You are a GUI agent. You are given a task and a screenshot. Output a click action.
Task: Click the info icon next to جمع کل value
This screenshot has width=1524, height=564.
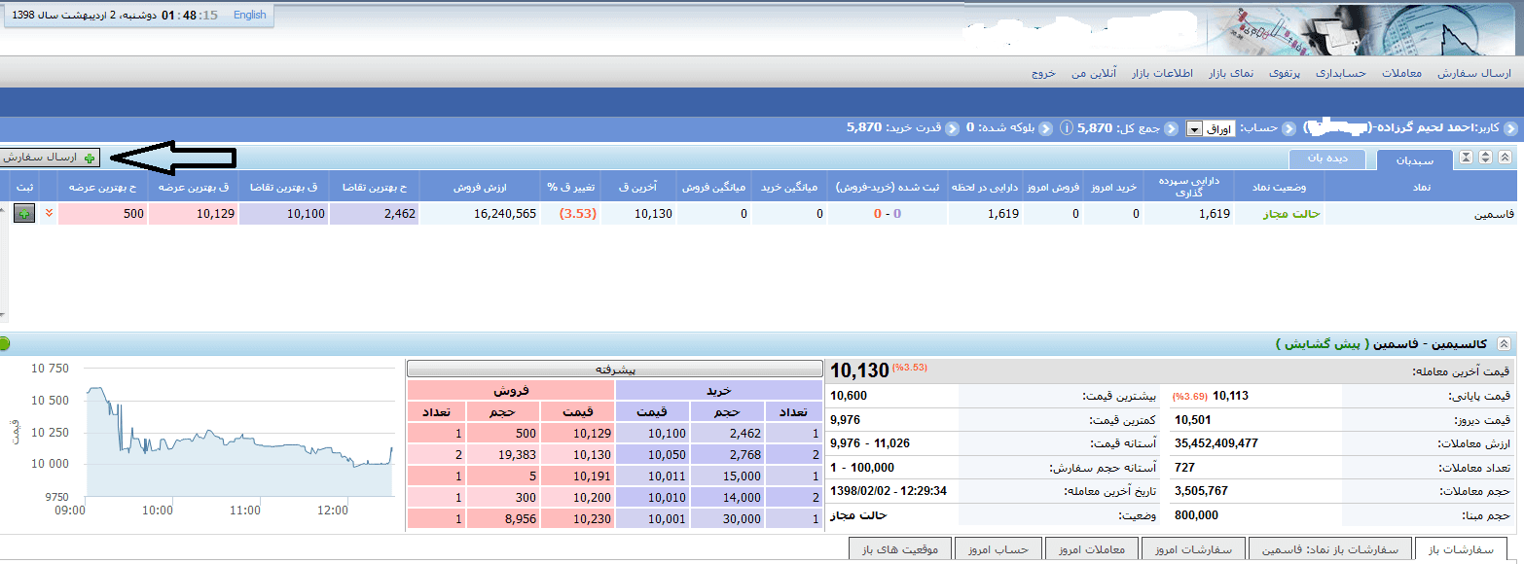pyautogui.click(x=1068, y=128)
